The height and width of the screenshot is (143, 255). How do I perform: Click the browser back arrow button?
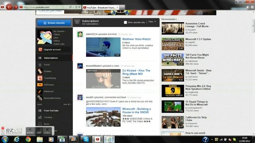(9, 7)
